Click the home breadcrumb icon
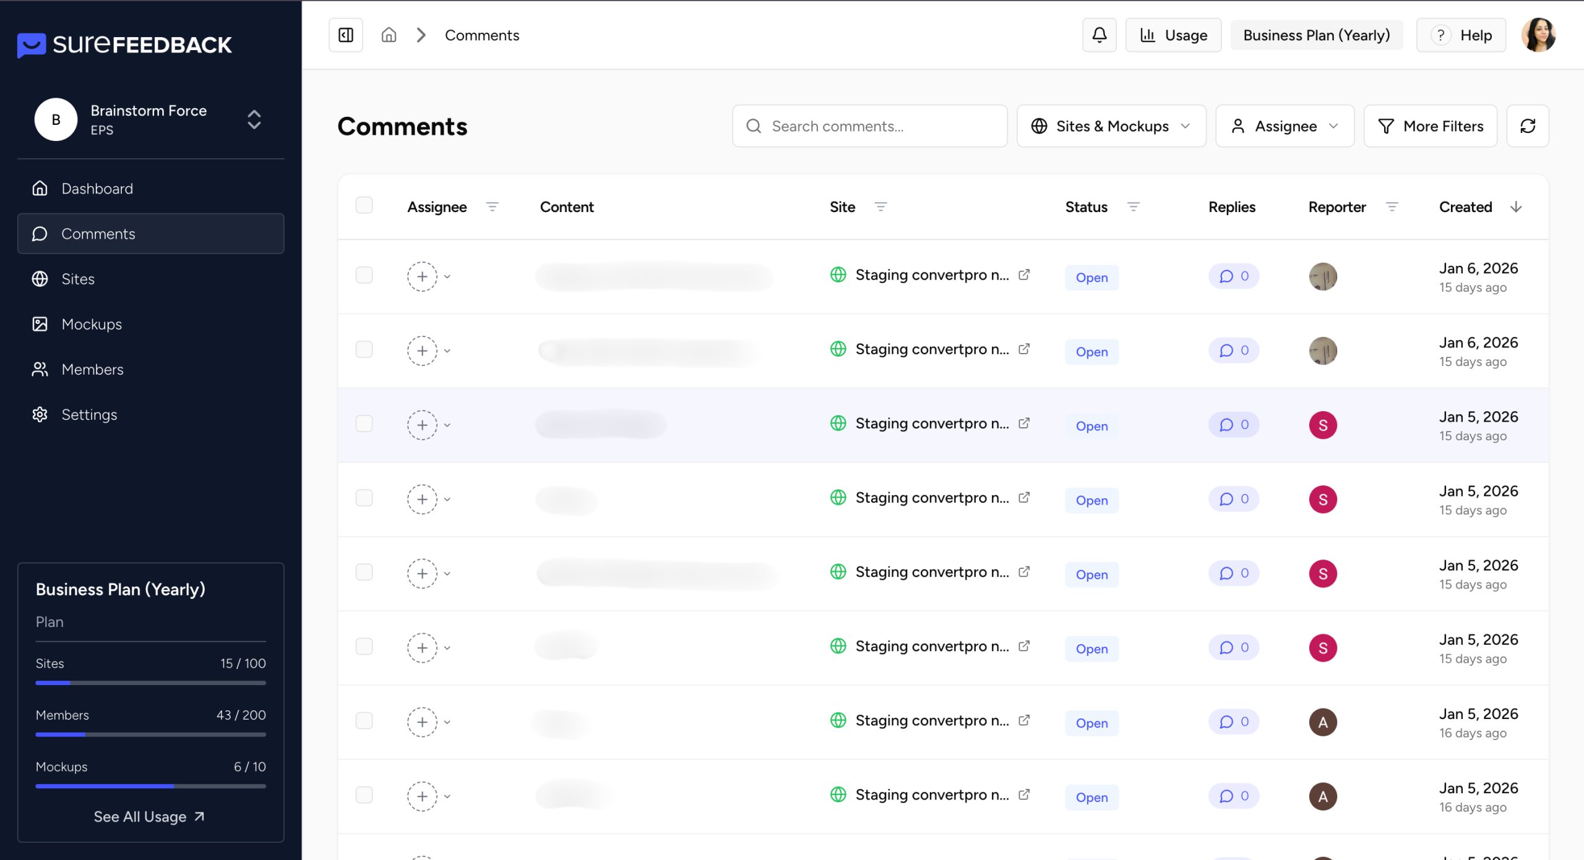Viewport: 1584px width, 860px height. point(389,35)
